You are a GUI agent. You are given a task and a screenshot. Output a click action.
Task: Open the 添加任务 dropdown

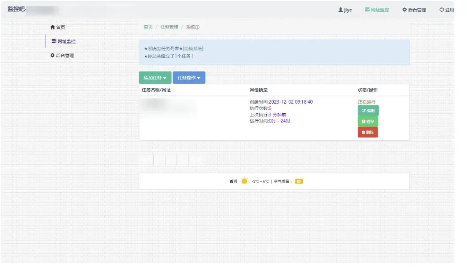[x=155, y=78]
